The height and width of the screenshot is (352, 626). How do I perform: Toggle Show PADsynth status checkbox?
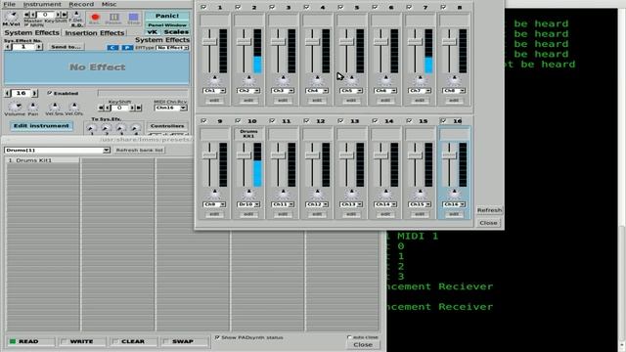217,337
